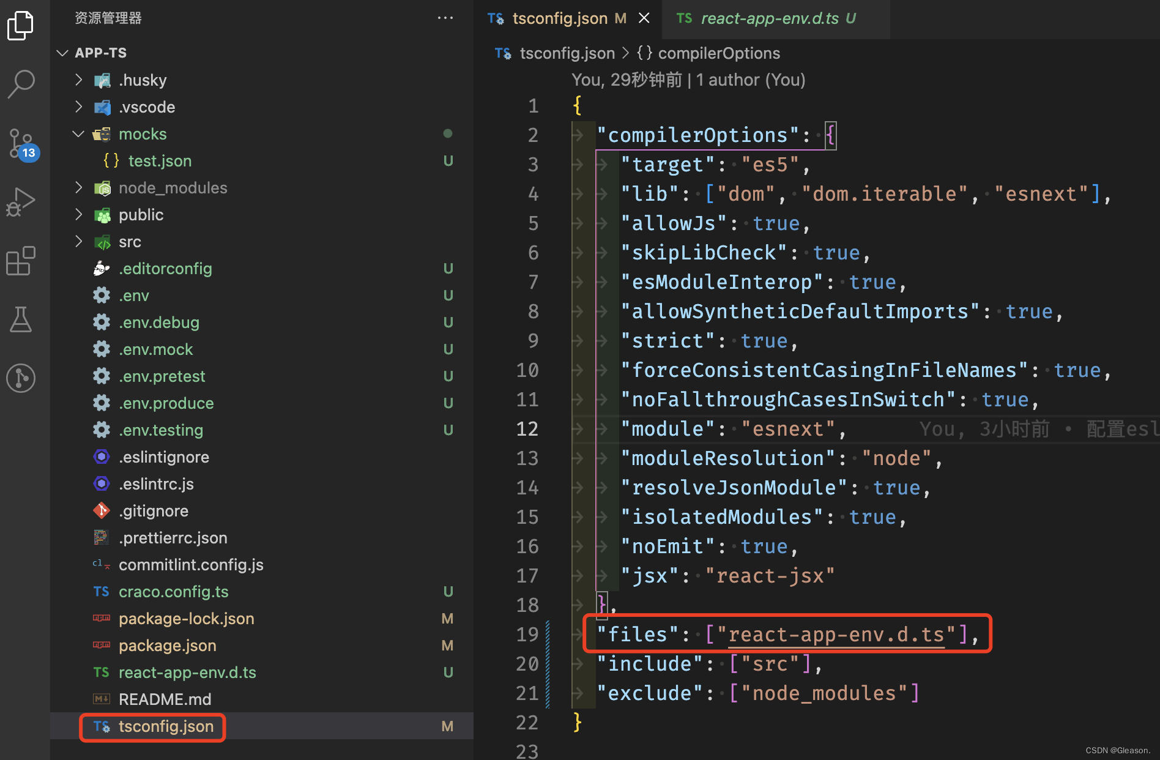1160x760 pixels.
Task: Click the tsconfig.json breadcrumb segment
Action: 567,53
